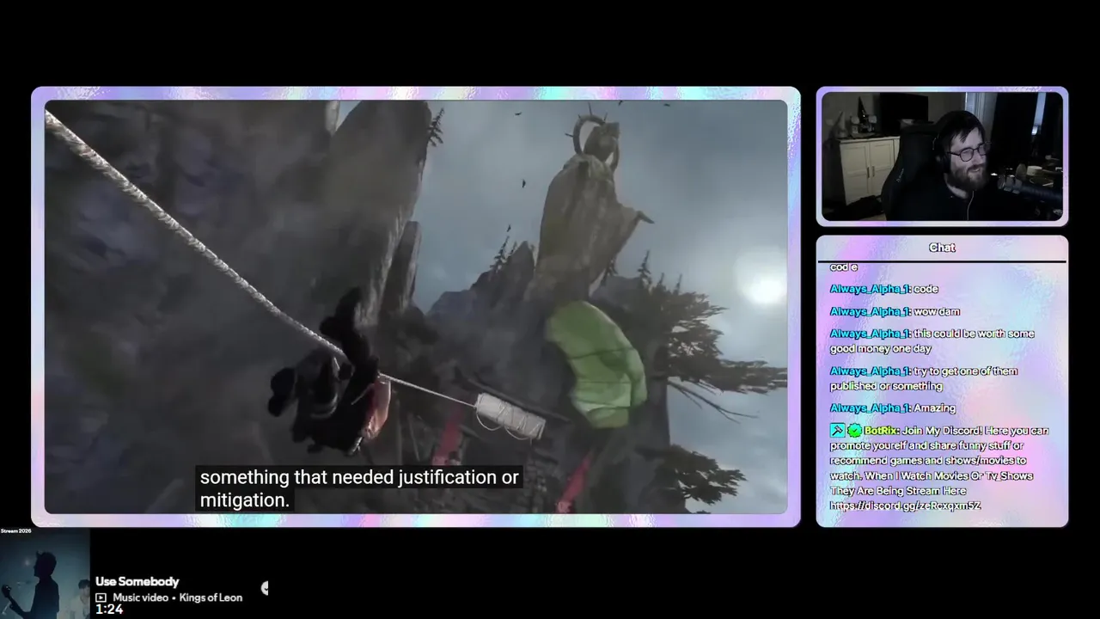The width and height of the screenshot is (1100, 619).
Task: Click the Always_Alpha_1 name beside 'code'
Action: [x=870, y=289]
